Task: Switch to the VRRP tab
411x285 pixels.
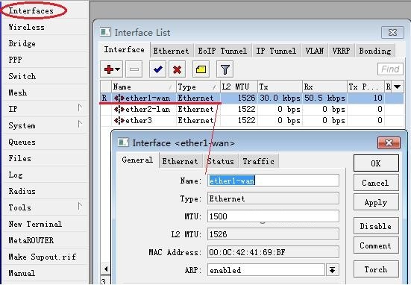Action: (x=341, y=51)
